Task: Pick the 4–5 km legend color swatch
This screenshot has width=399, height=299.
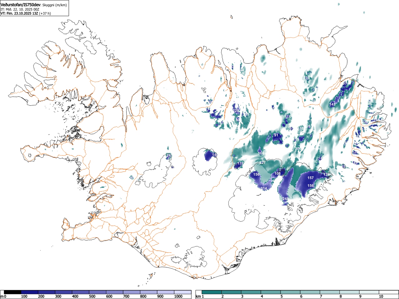Action: pos(271,292)
